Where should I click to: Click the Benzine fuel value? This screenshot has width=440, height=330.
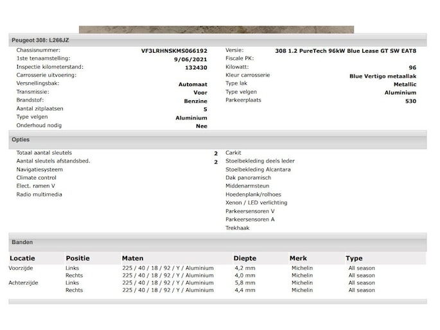click(x=195, y=101)
